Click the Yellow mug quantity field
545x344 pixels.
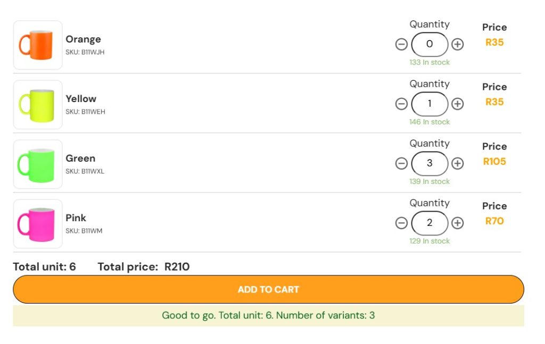pos(430,104)
